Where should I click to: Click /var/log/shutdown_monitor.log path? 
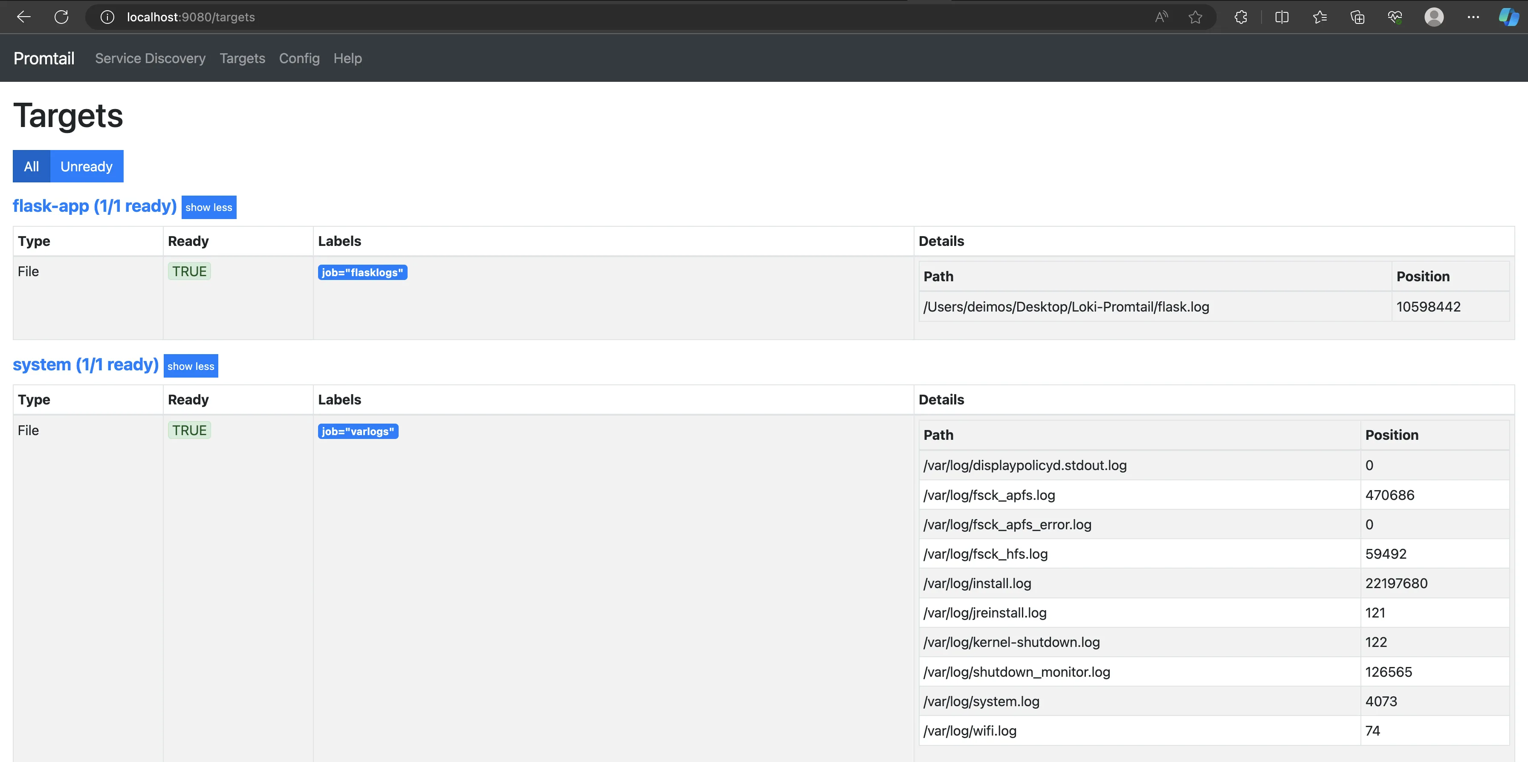click(1017, 672)
